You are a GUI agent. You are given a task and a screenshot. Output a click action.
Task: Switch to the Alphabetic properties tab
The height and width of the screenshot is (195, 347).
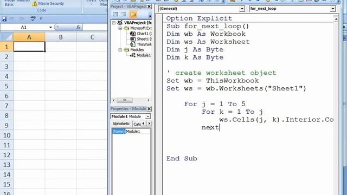121,124
